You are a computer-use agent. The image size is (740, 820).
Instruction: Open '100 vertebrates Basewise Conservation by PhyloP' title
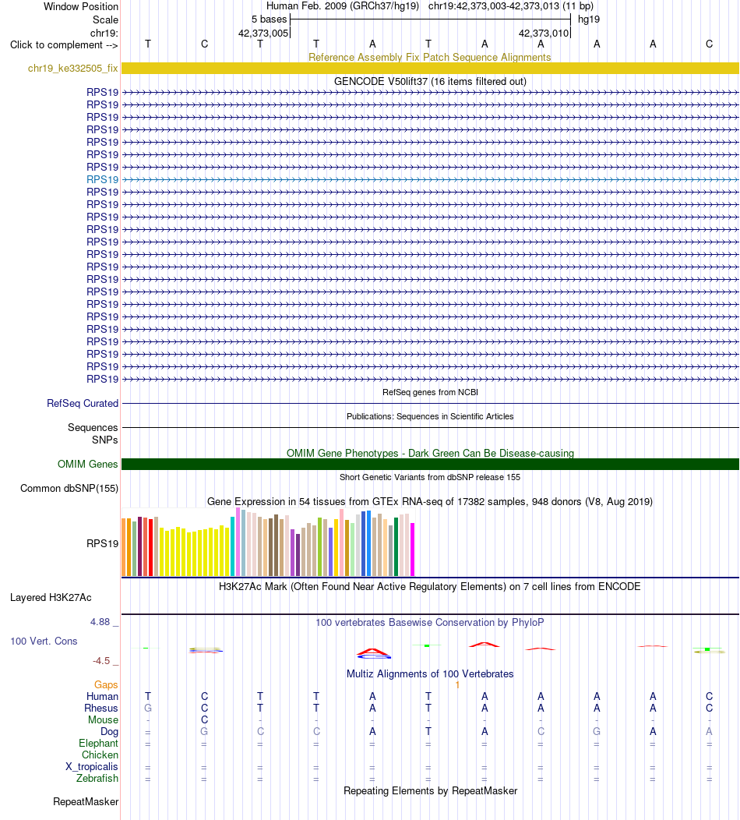429,622
